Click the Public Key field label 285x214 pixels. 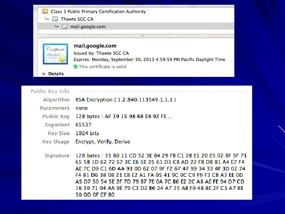[56, 117]
